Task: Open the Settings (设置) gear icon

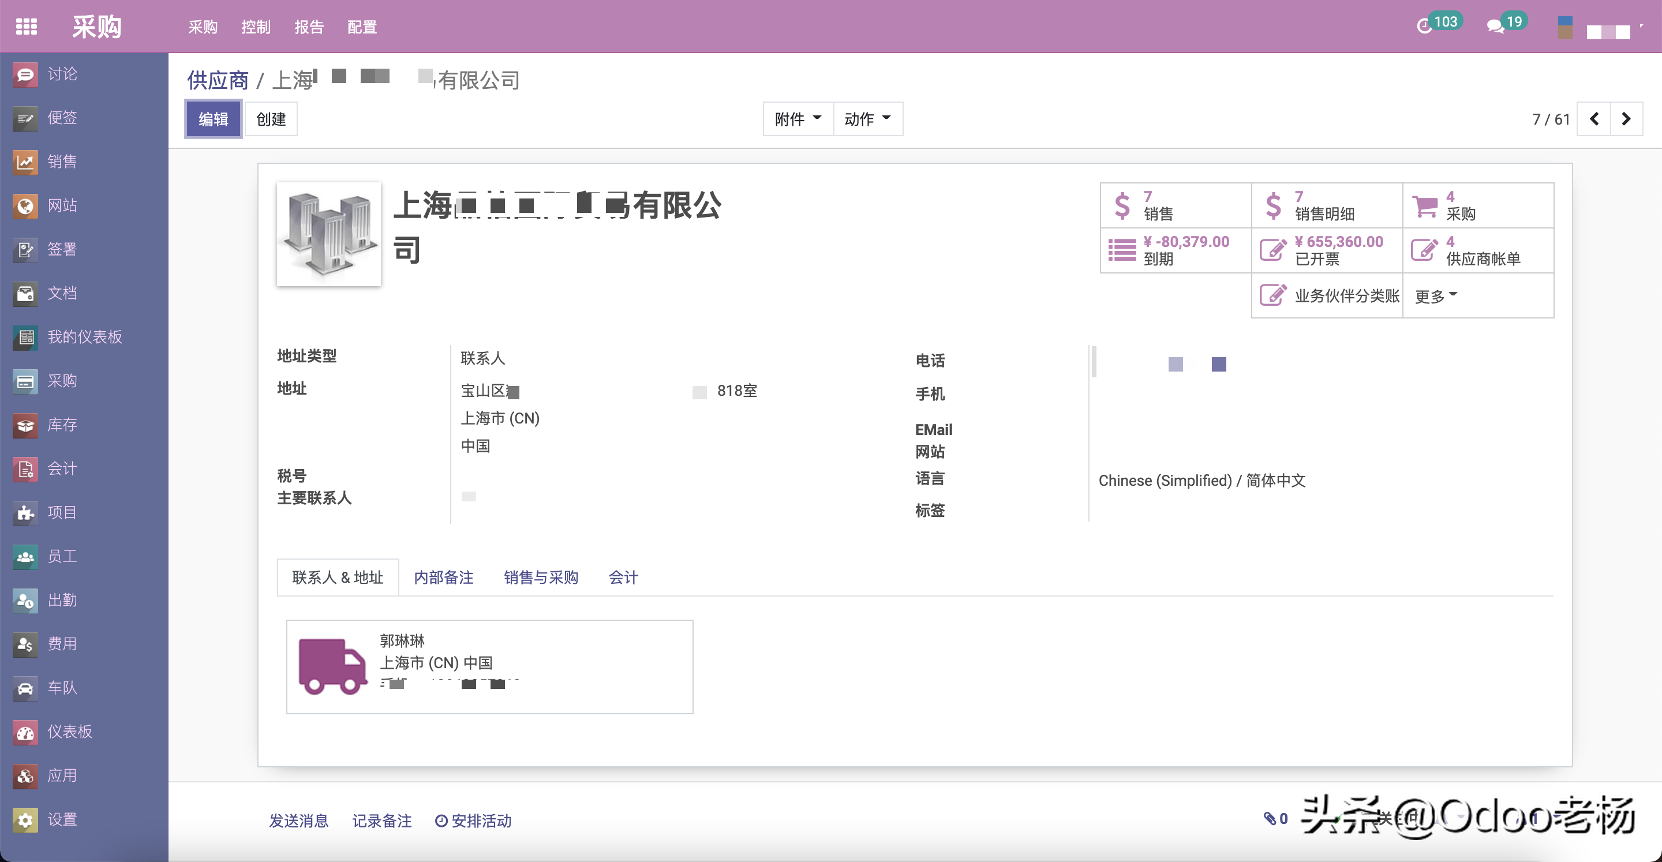Action: [x=26, y=819]
